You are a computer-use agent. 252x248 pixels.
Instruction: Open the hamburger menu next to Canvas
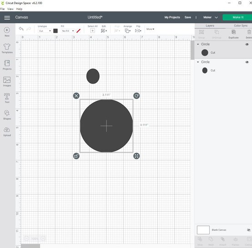pyautogui.click(x=7, y=17)
